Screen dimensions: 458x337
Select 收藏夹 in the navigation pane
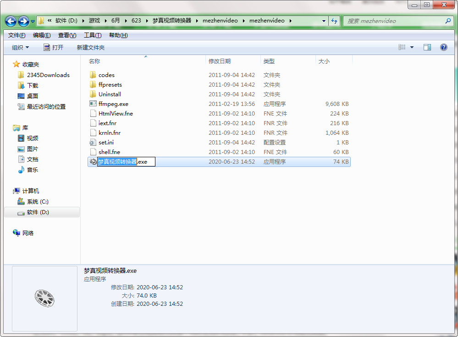(30, 65)
